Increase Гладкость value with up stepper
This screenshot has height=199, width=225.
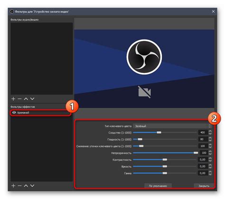pyautogui.click(x=210, y=138)
